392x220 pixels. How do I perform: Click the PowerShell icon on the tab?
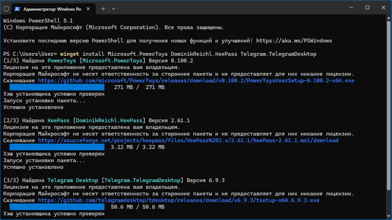17,9
